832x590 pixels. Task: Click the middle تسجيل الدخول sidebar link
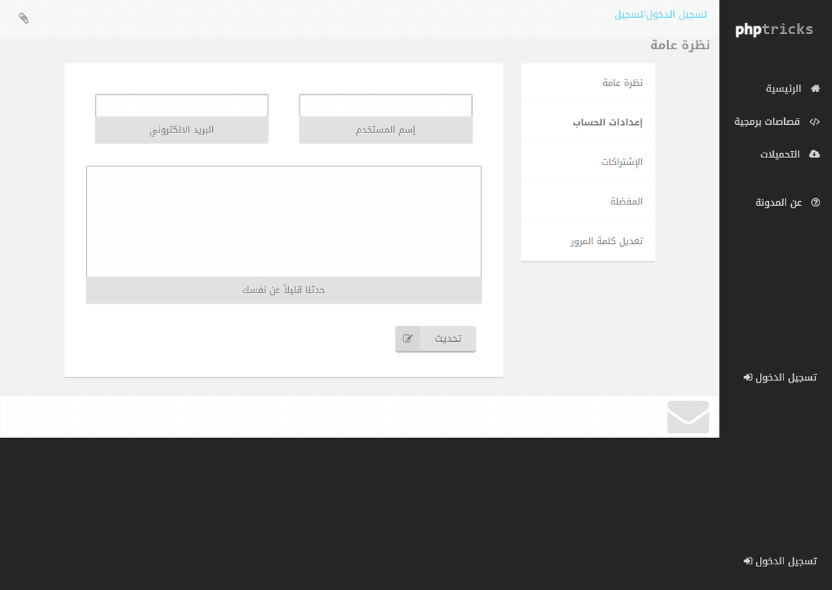[780, 377]
